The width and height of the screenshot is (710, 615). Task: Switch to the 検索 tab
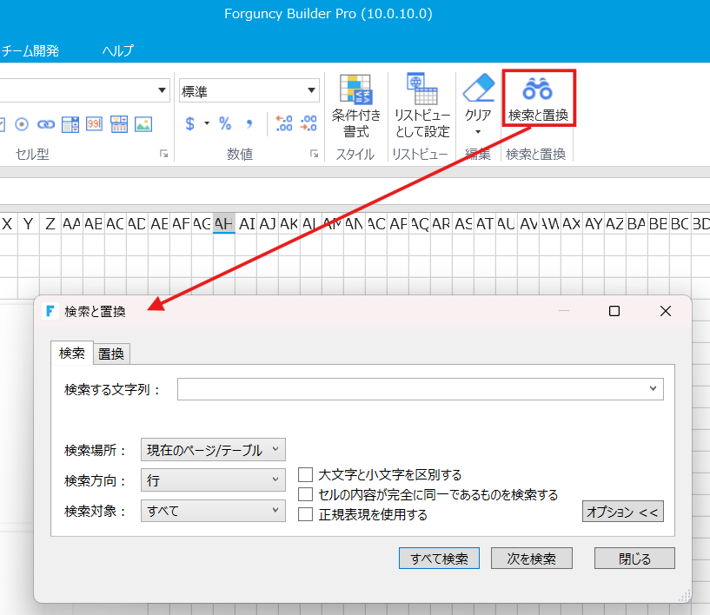pyautogui.click(x=72, y=353)
